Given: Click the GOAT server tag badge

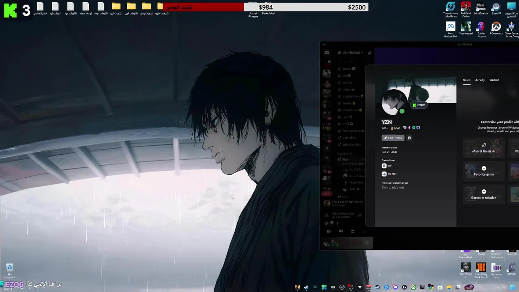Looking at the screenshot, I should point(395,128).
